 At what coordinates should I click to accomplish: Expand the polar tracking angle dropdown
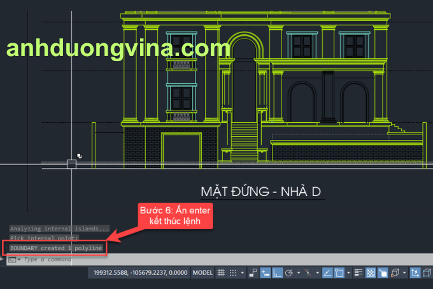(x=298, y=272)
